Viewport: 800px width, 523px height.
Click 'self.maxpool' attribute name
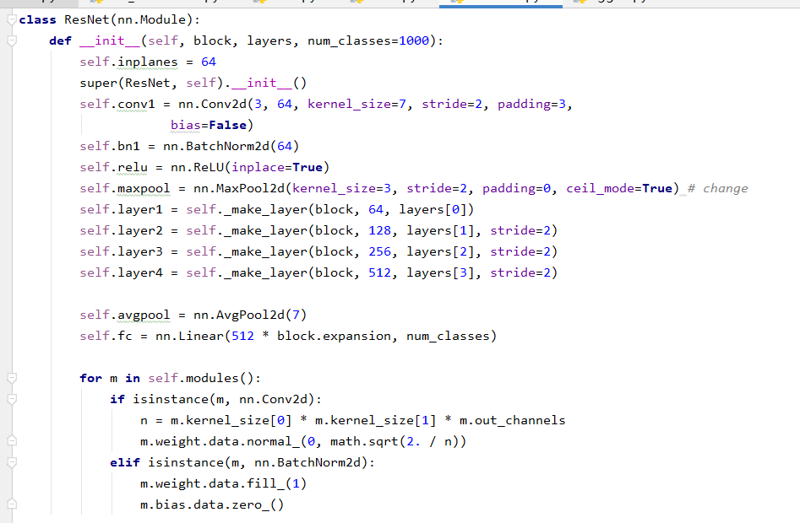(125, 188)
